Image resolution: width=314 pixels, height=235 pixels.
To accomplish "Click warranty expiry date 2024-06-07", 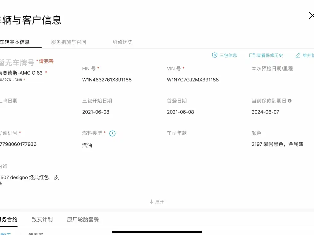I will [x=265, y=112].
